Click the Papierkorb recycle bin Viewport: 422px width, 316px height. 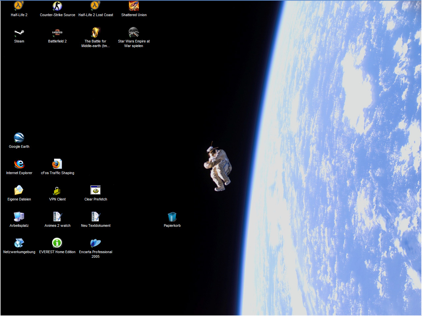(172, 217)
